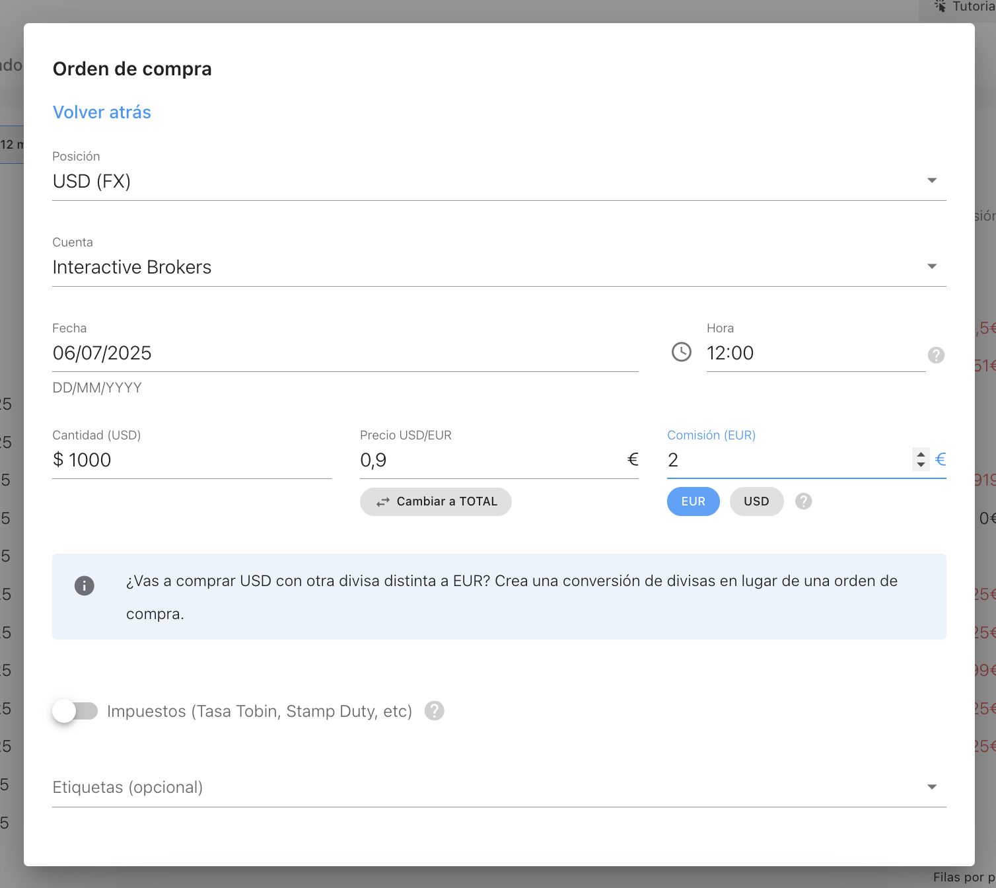
Task: Switch the commission currency to USD
Action: click(756, 501)
